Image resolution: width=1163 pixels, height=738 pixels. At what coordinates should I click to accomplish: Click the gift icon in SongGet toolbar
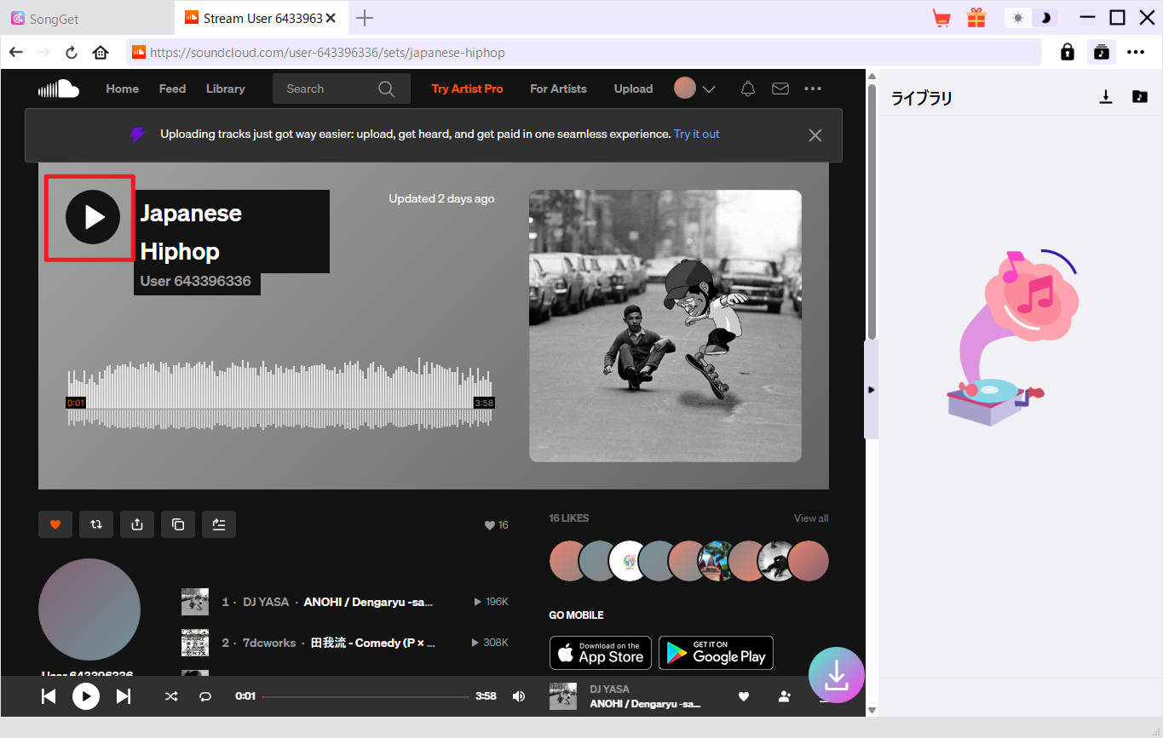[976, 17]
